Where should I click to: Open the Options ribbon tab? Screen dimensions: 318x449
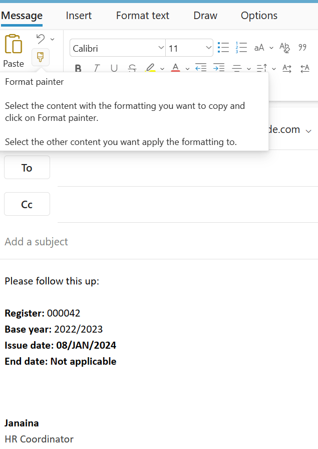(259, 16)
